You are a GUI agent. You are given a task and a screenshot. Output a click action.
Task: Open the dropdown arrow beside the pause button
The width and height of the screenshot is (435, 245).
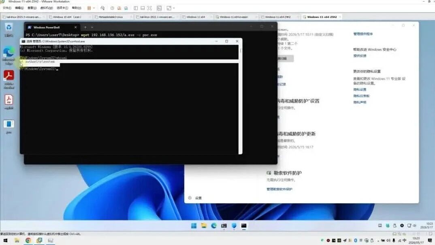click(94, 8)
